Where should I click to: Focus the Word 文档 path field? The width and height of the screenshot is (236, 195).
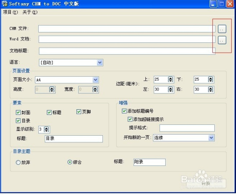[127, 39]
